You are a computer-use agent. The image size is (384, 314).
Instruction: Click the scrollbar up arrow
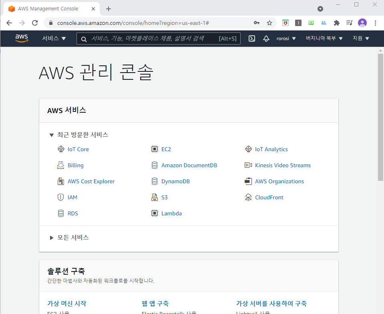tap(380, 50)
